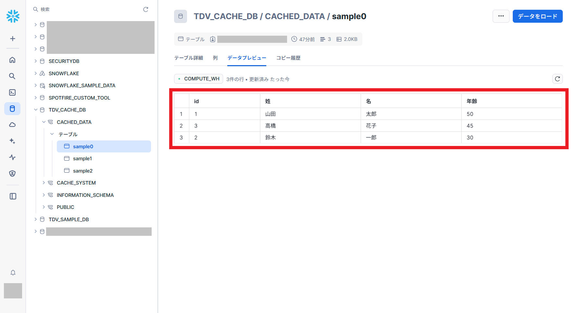Open the COMPUTE_WH warehouse selector

(x=198, y=79)
